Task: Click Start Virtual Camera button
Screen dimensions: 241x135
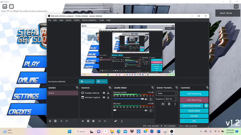Action: point(191,106)
